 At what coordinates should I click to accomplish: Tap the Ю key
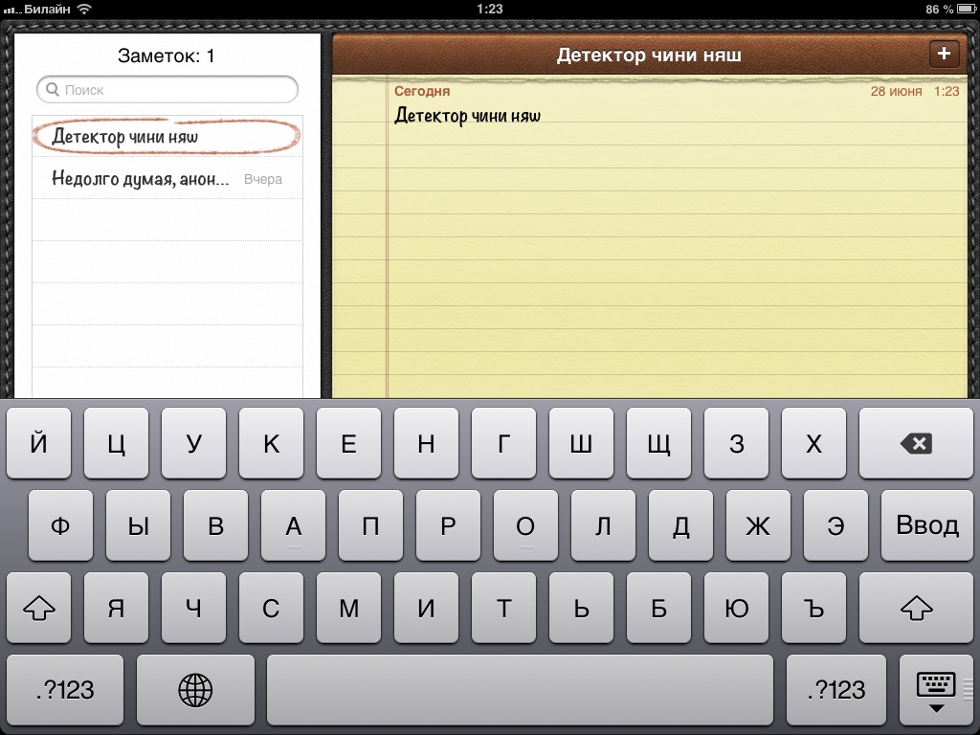(x=736, y=608)
